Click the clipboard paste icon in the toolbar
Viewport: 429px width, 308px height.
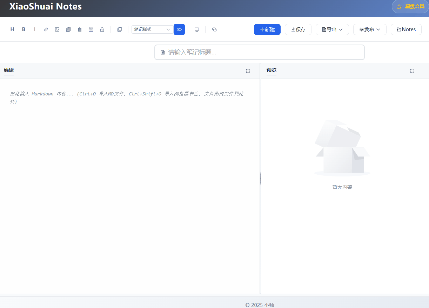(80, 29)
